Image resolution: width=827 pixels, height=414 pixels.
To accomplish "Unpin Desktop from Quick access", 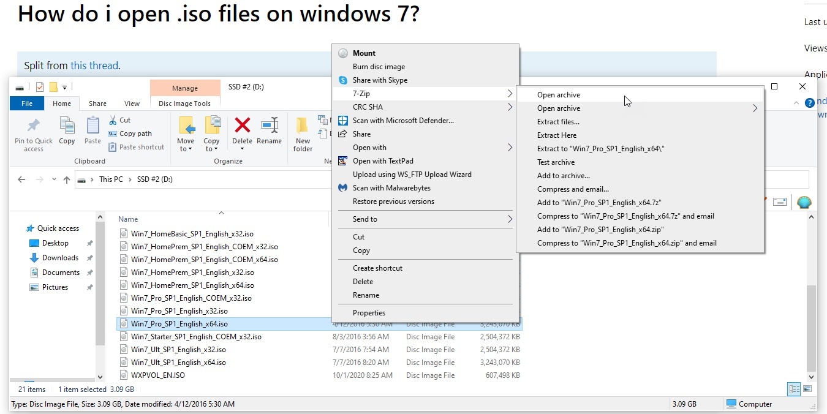I will [89, 243].
